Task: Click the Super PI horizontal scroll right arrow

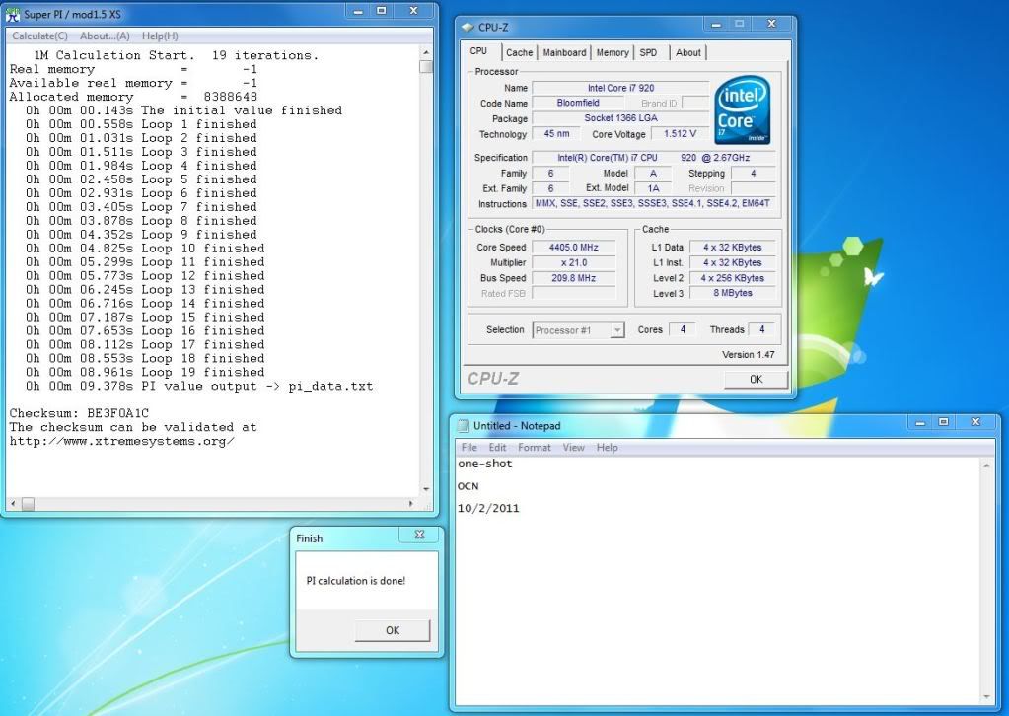Action: (x=411, y=504)
